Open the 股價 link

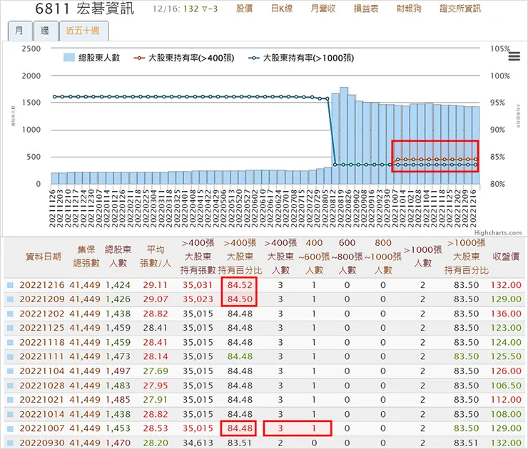tap(244, 9)
